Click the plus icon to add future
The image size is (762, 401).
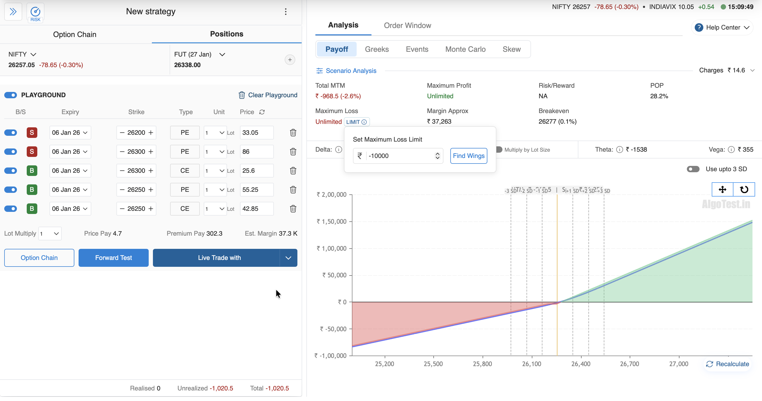pos(290,60)
